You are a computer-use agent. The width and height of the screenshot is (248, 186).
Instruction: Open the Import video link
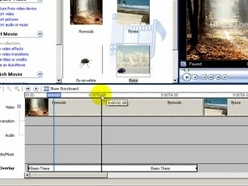[x=7, y=14]
